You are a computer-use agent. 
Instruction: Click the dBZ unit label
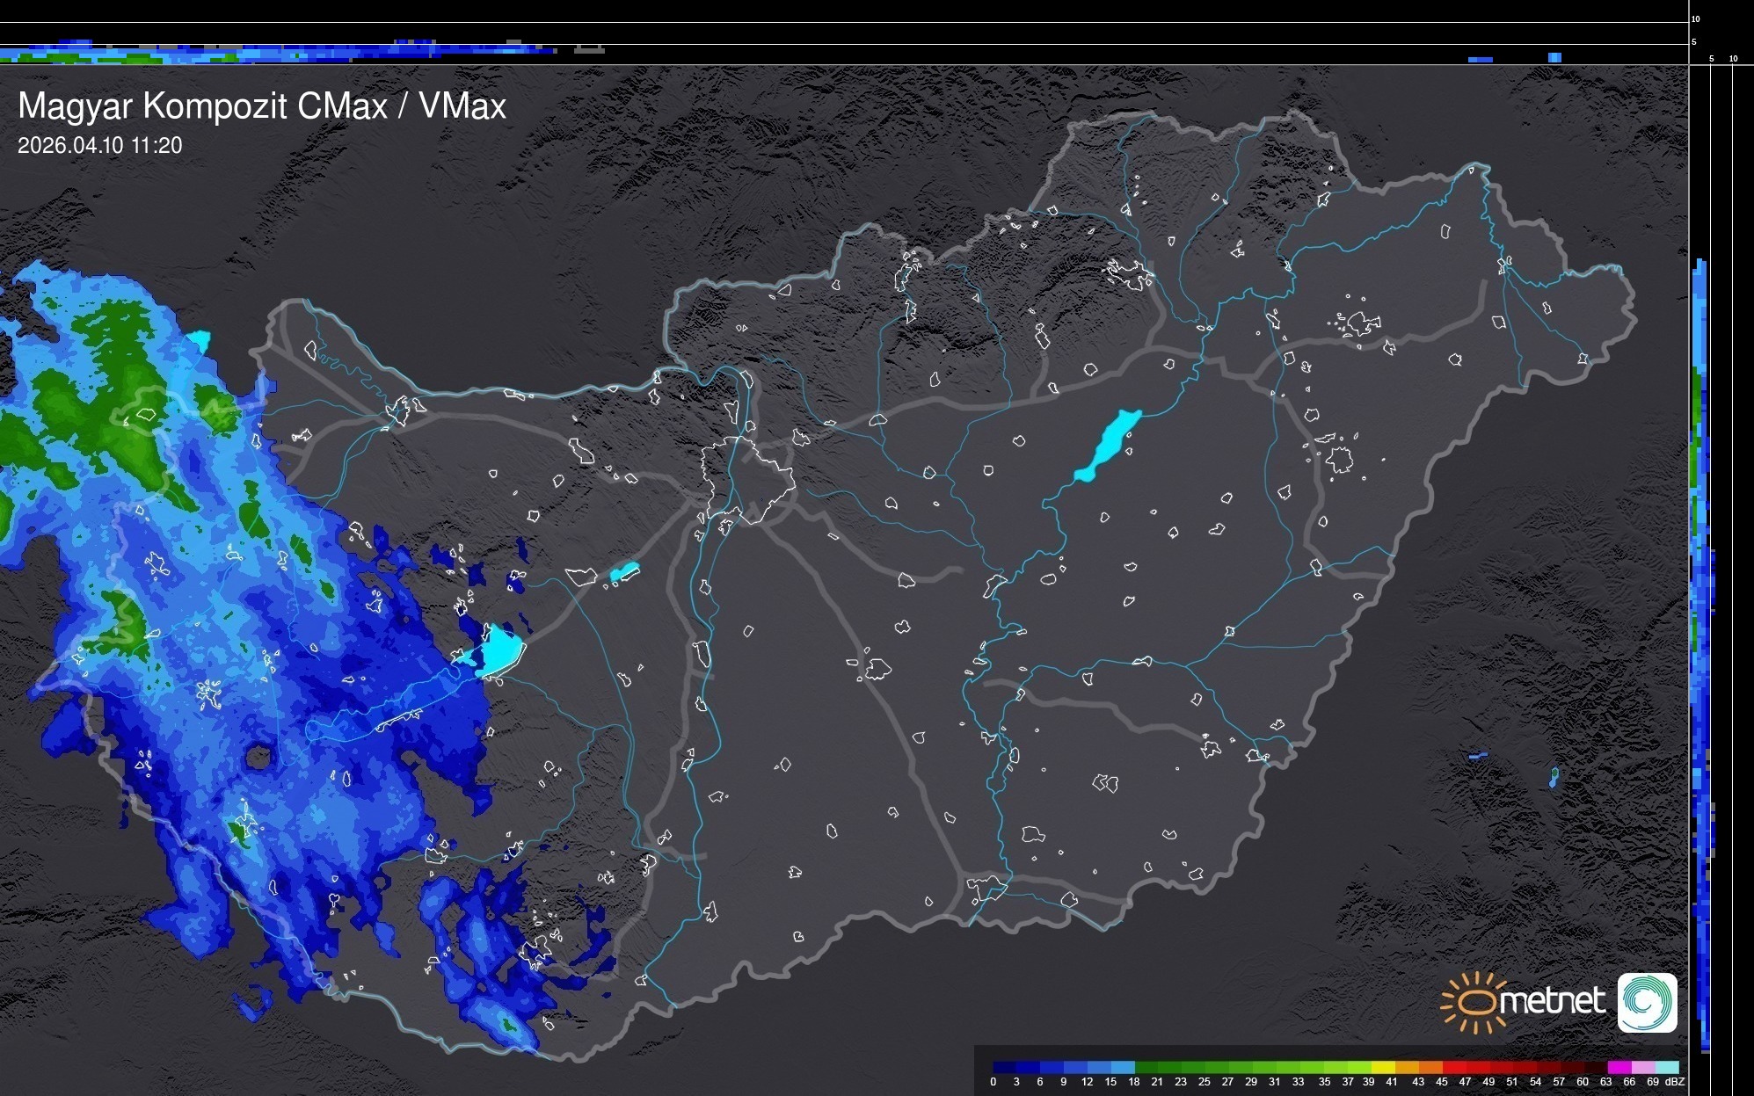[1674, 1082]
